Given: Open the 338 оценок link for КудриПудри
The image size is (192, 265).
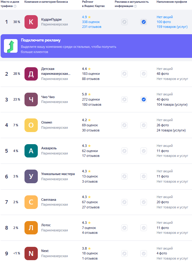Looking at the screenshot, I should coord(91,22).
